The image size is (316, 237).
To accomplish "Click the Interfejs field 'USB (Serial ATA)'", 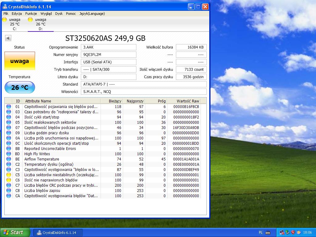I will point(109,62).
